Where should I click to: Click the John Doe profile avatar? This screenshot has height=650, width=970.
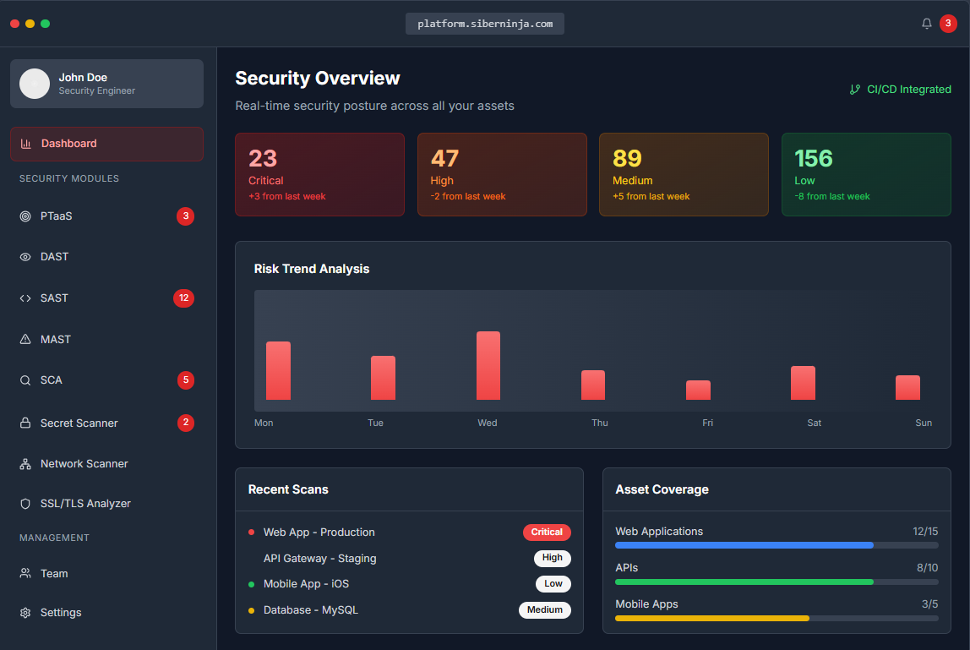coord(35,84)
